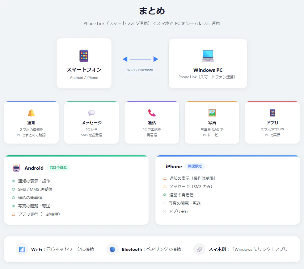This screenshot has width=304, height=269.
Task: Select the 通知 card title
Action: (x=31, y=123)
